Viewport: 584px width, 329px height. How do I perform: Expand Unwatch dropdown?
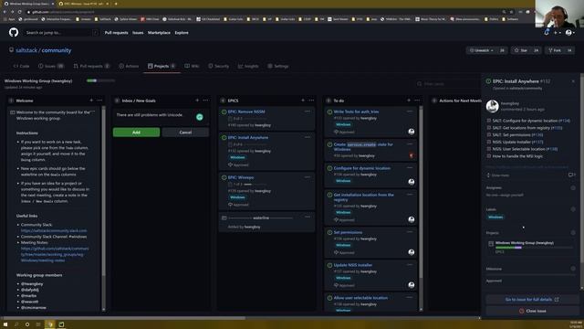pos(482,50)
